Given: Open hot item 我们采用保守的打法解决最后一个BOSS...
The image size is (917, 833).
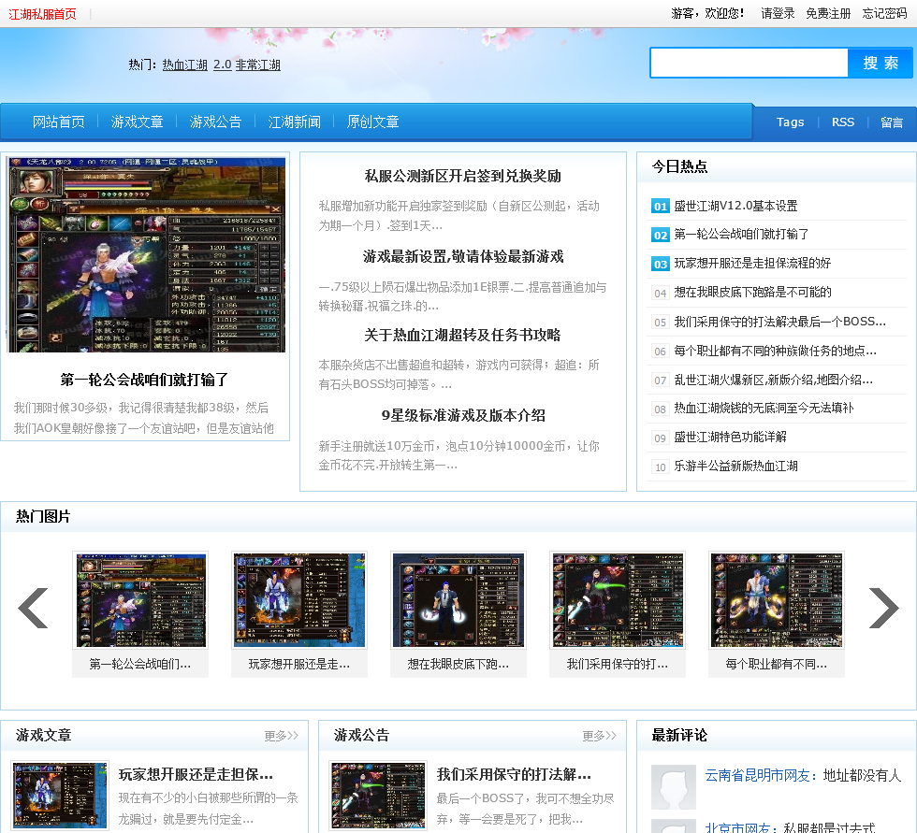Looking at the screenshot, I should tap(779, 322).
